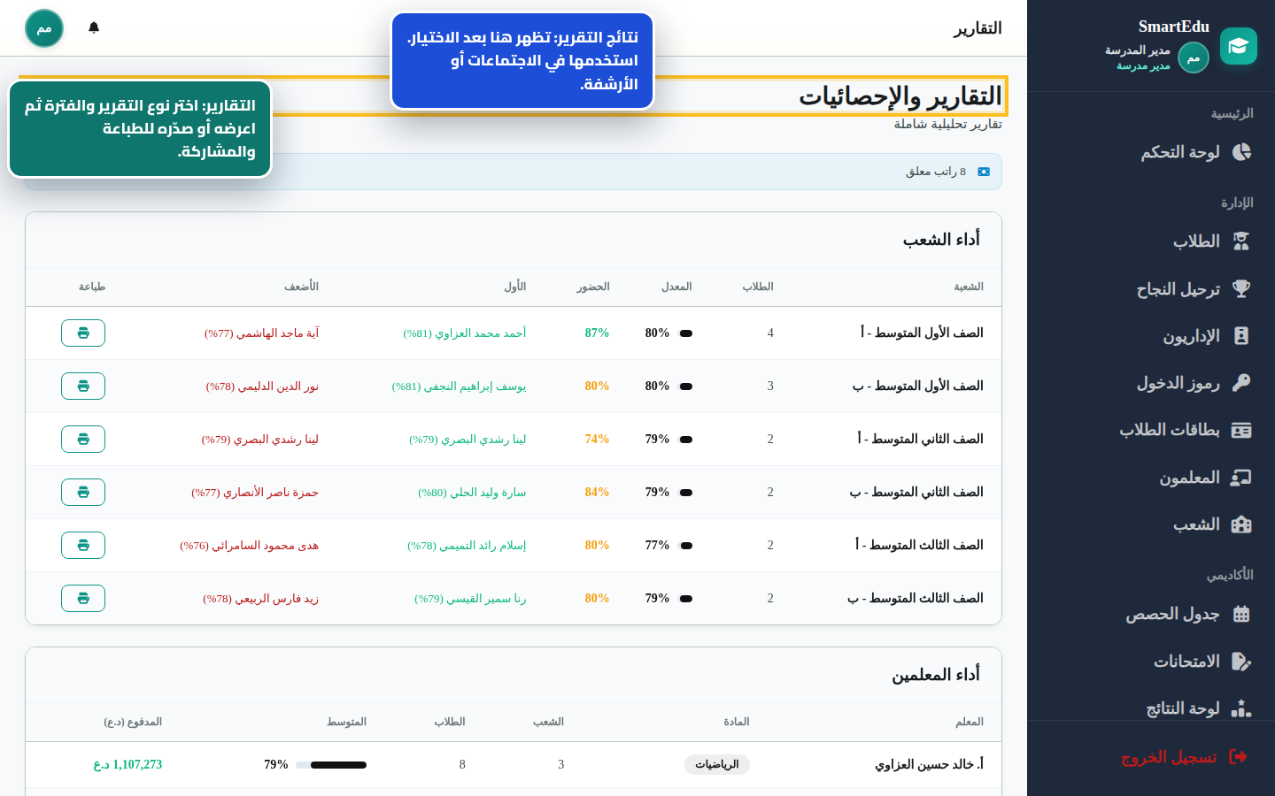This screenshot has height=796, width=1275.
Task: Click the أداء المعلمين section title
Action: (x=936, y=675)
